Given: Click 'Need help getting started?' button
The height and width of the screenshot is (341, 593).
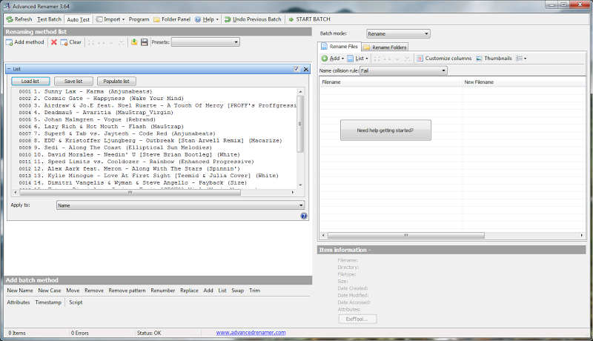Looking at the screenshot, I should click(x=385, y=130).
